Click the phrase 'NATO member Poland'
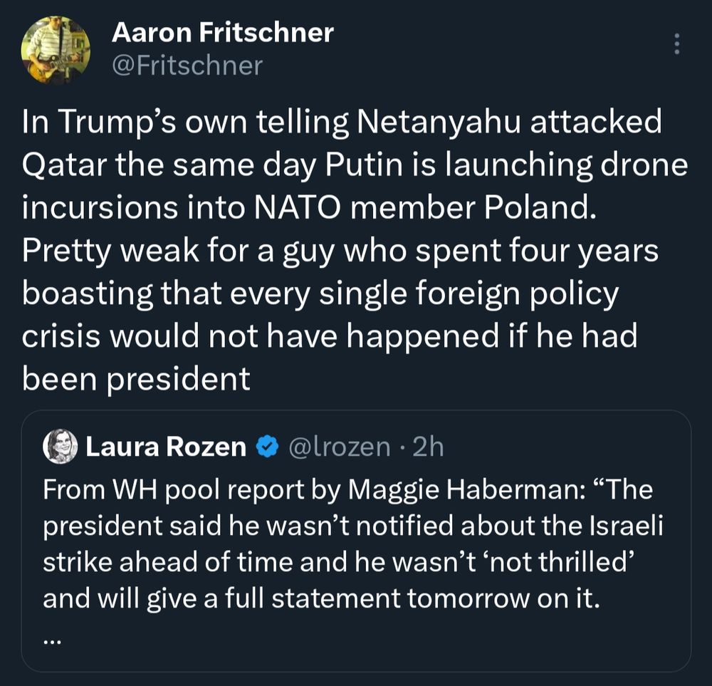The width and height of the screenshot is (712, 686). 424,207
